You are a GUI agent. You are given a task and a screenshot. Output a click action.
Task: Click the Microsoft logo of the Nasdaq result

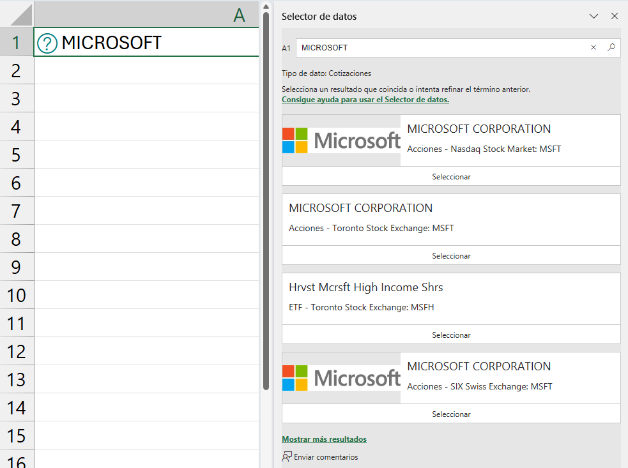341,140
